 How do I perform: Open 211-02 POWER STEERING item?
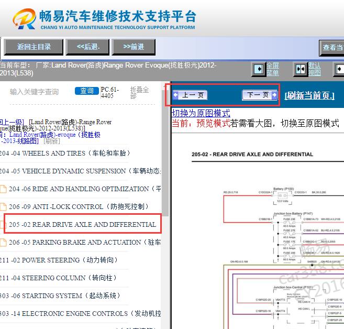pyautogui.click(x=59, y=260)
